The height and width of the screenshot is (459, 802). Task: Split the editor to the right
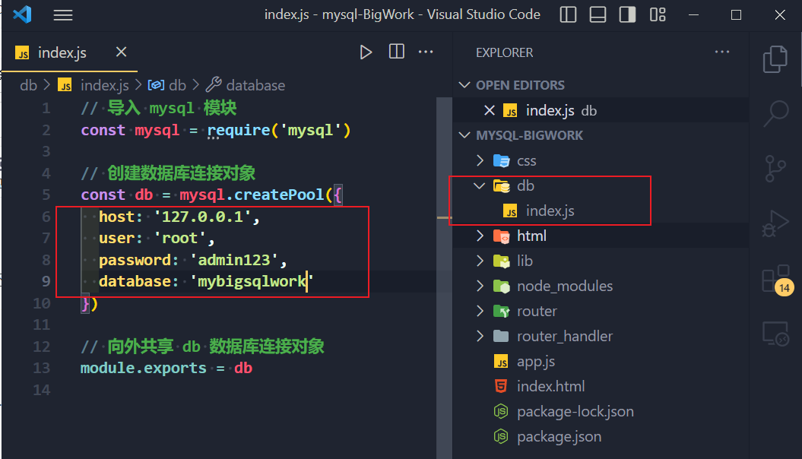[396, 52]
